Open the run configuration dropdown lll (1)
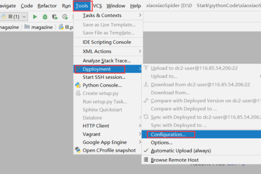 [15, 17]
